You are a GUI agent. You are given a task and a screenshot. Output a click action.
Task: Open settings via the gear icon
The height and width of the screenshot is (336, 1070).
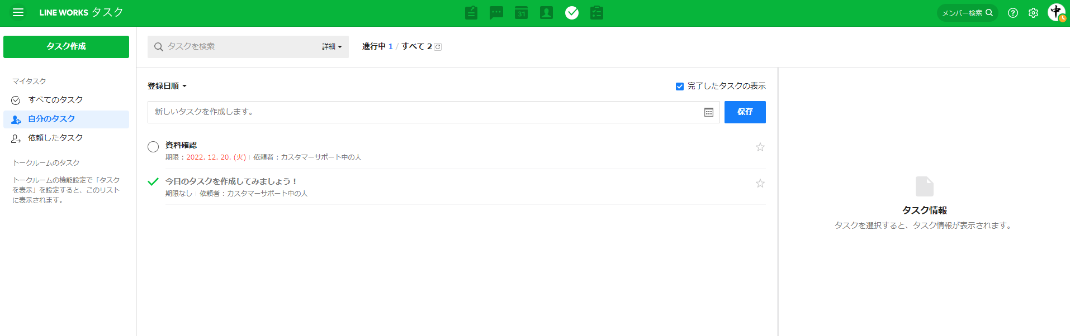pyautogui.click(x=1033, y=13)
